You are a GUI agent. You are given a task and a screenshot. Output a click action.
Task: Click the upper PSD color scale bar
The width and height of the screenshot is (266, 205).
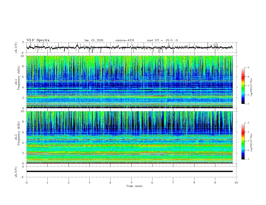pyautogui.click(x=243, y=86)
